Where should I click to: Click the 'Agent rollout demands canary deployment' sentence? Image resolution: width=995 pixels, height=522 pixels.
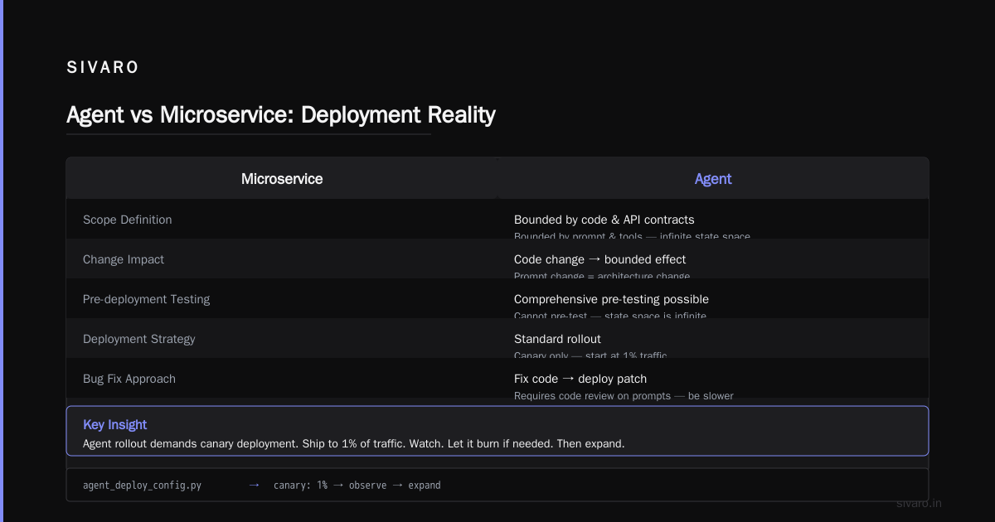point(190,443)
